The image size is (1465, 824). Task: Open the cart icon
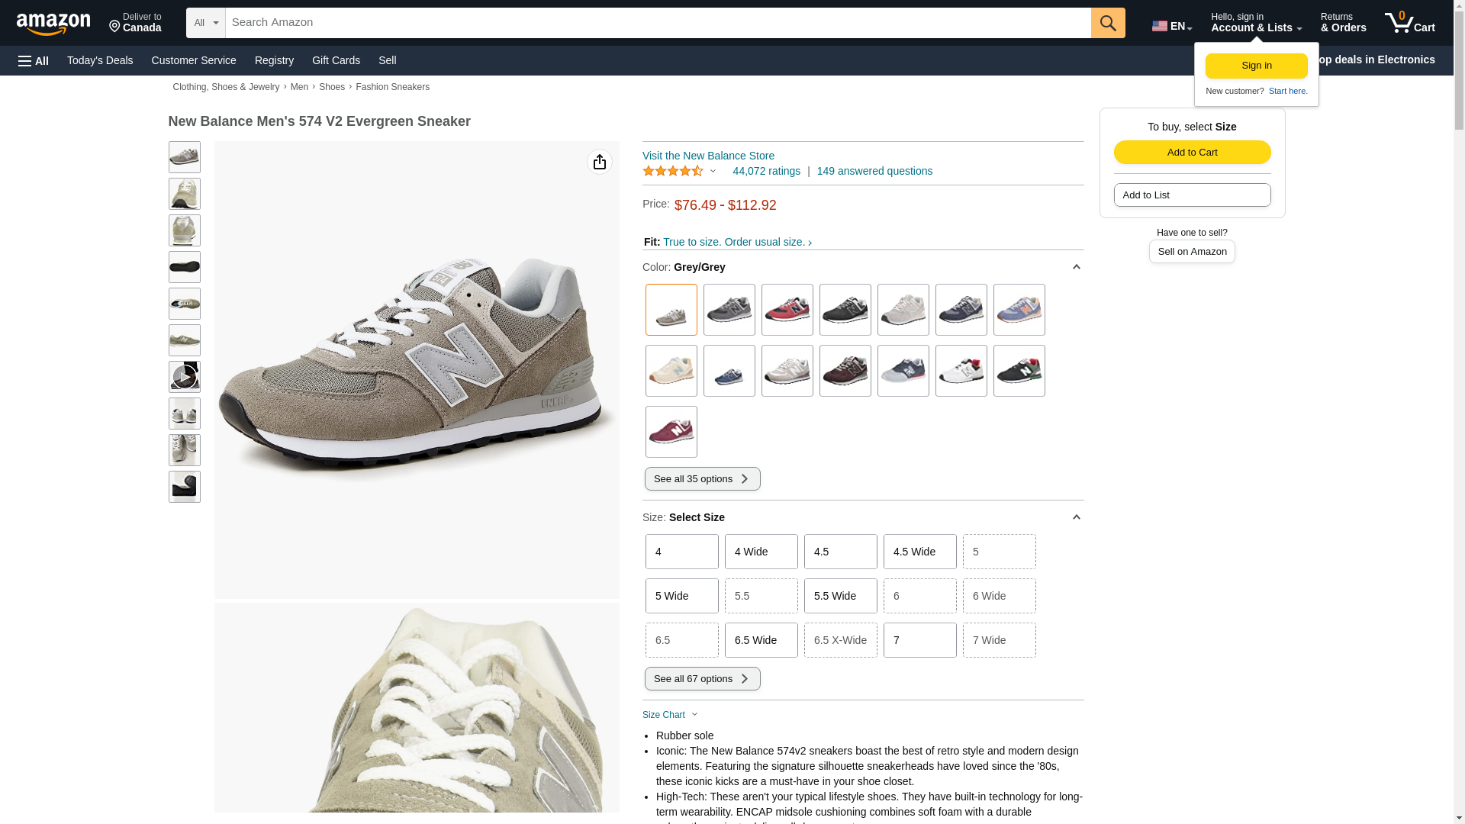click(x=1409, y=23)
